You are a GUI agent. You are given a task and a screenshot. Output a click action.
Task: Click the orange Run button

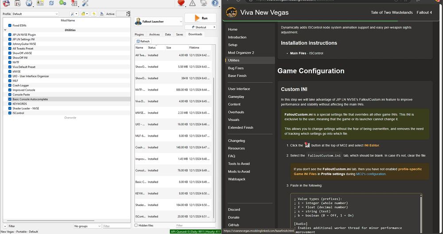[201, 18]
